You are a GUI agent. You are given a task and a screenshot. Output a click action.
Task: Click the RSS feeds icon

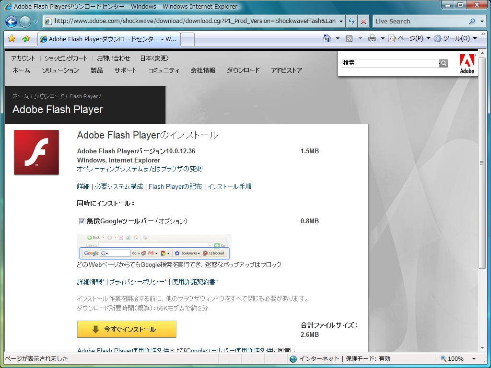[x=349, y=38]
